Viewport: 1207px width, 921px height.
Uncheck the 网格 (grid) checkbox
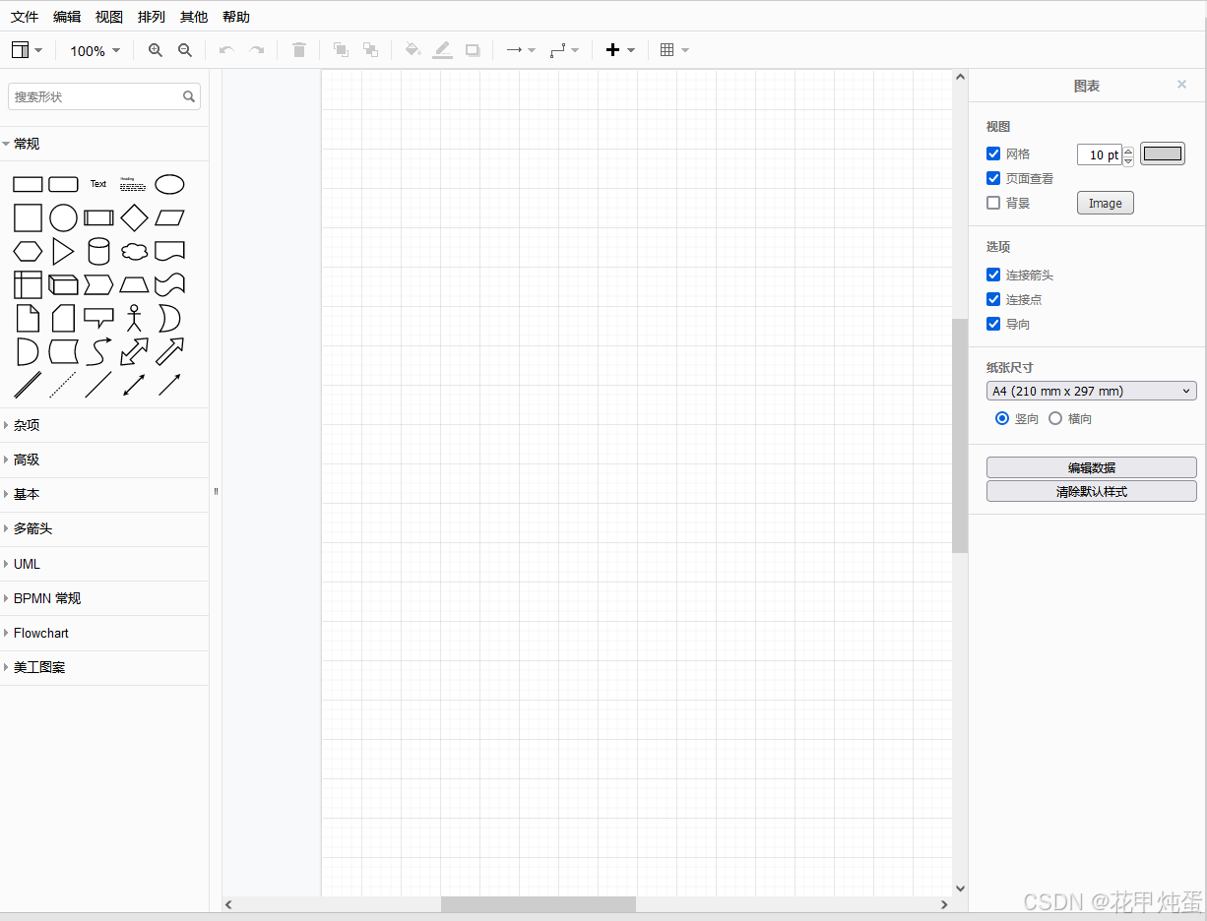pos(993,153)
